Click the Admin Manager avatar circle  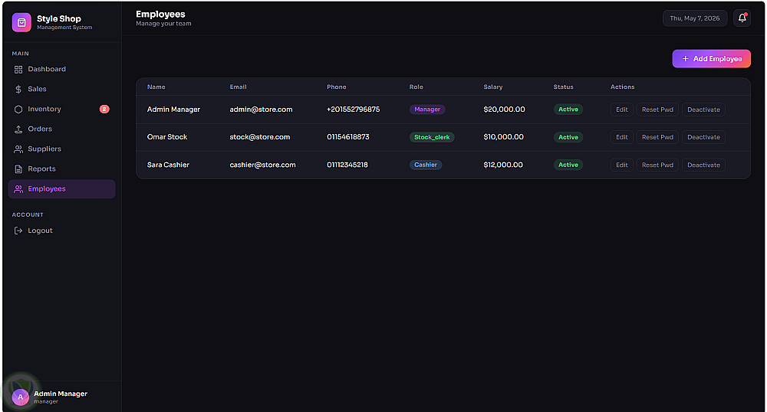[20, 397]
